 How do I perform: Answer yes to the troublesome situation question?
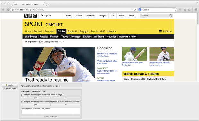(x=36, y=105)
